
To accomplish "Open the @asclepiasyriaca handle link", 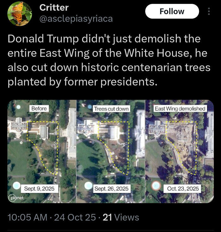I will pyautogui.click(x=76, y=19).
